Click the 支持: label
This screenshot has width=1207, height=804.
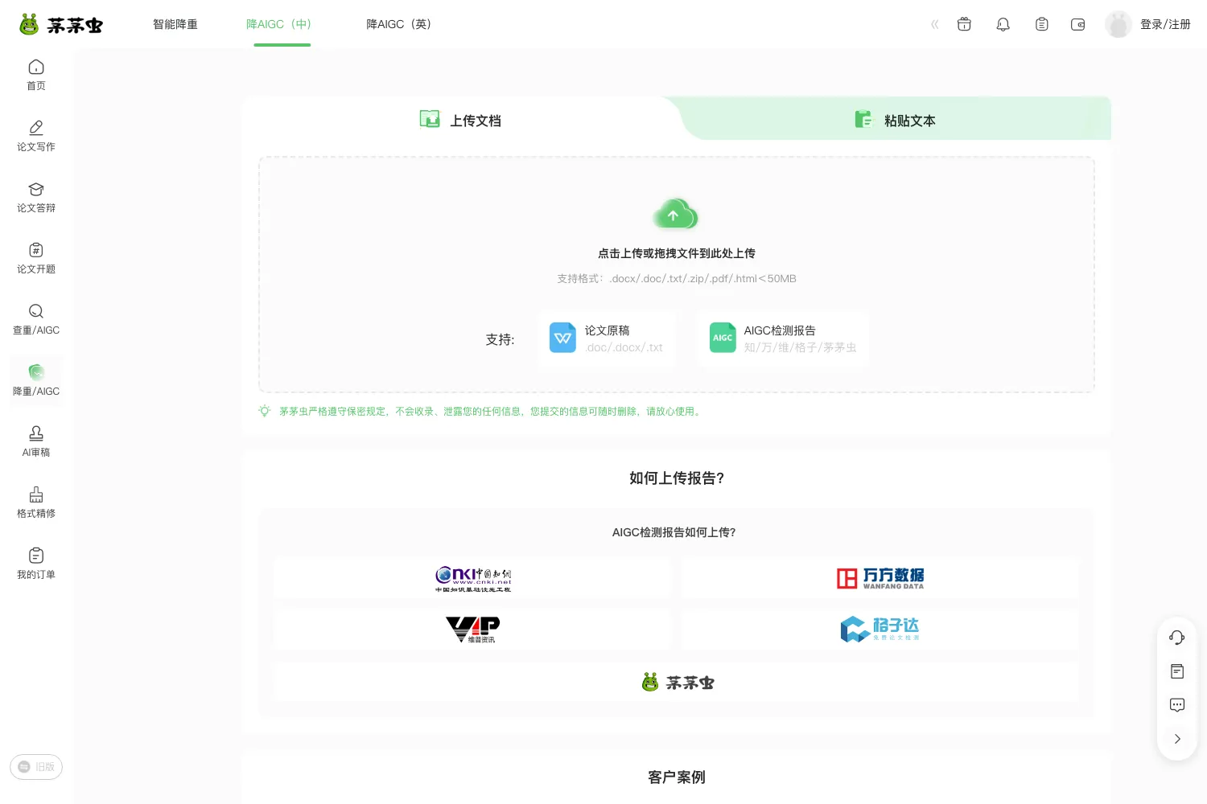(500, 339)
